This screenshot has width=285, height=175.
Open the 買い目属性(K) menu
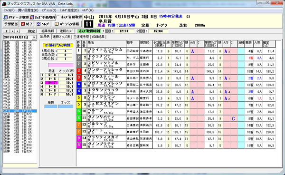[28, 10]
